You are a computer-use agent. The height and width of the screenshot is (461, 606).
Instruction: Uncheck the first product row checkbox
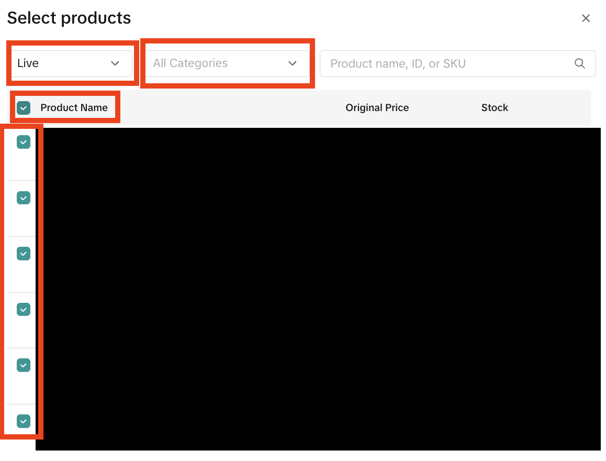coord(24,142)
